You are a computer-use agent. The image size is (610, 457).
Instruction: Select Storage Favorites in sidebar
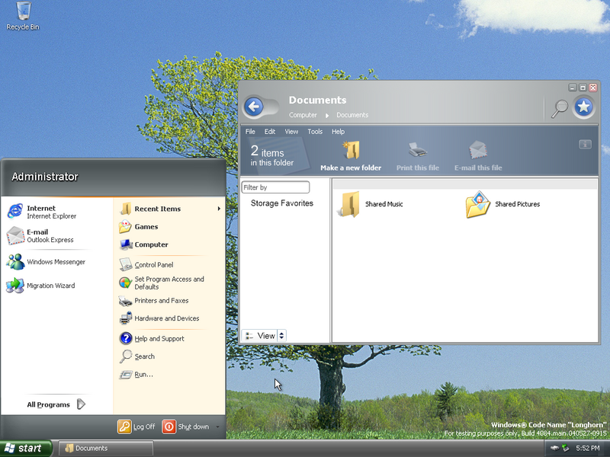(281, 203)
